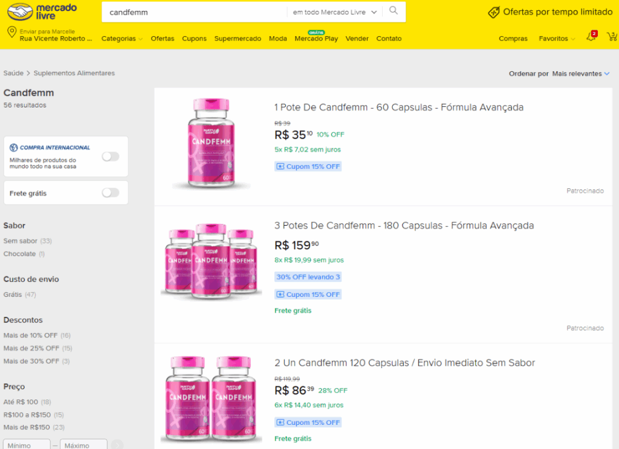619x449 pixels.
Task: Turn on the Frete grátis switch
Action: (111, 193)
